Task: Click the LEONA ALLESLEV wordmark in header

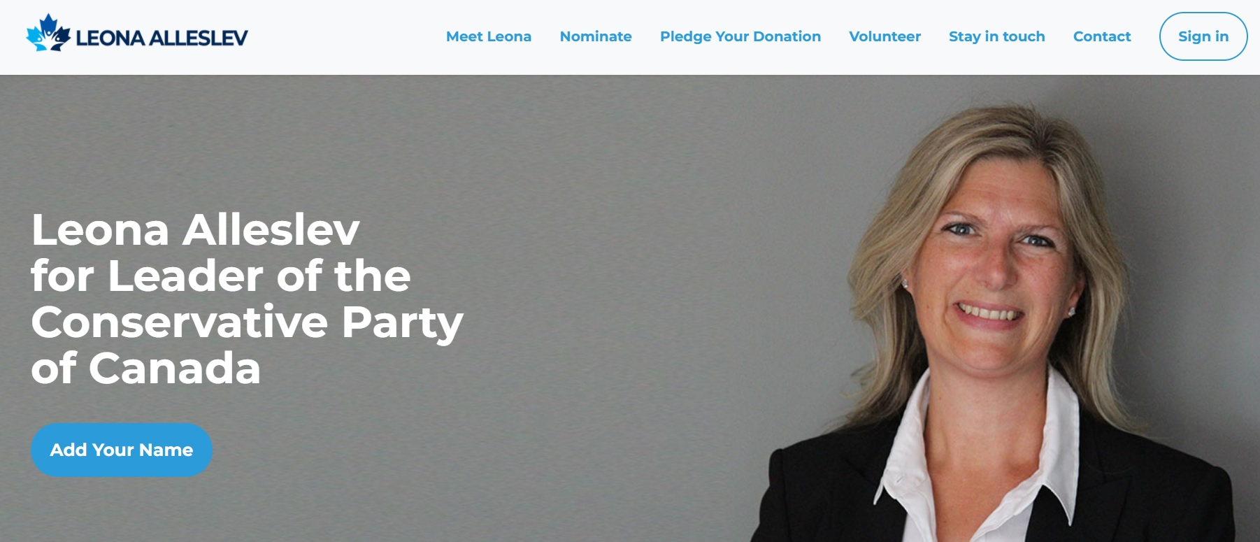Action: (x=162, y=38)
